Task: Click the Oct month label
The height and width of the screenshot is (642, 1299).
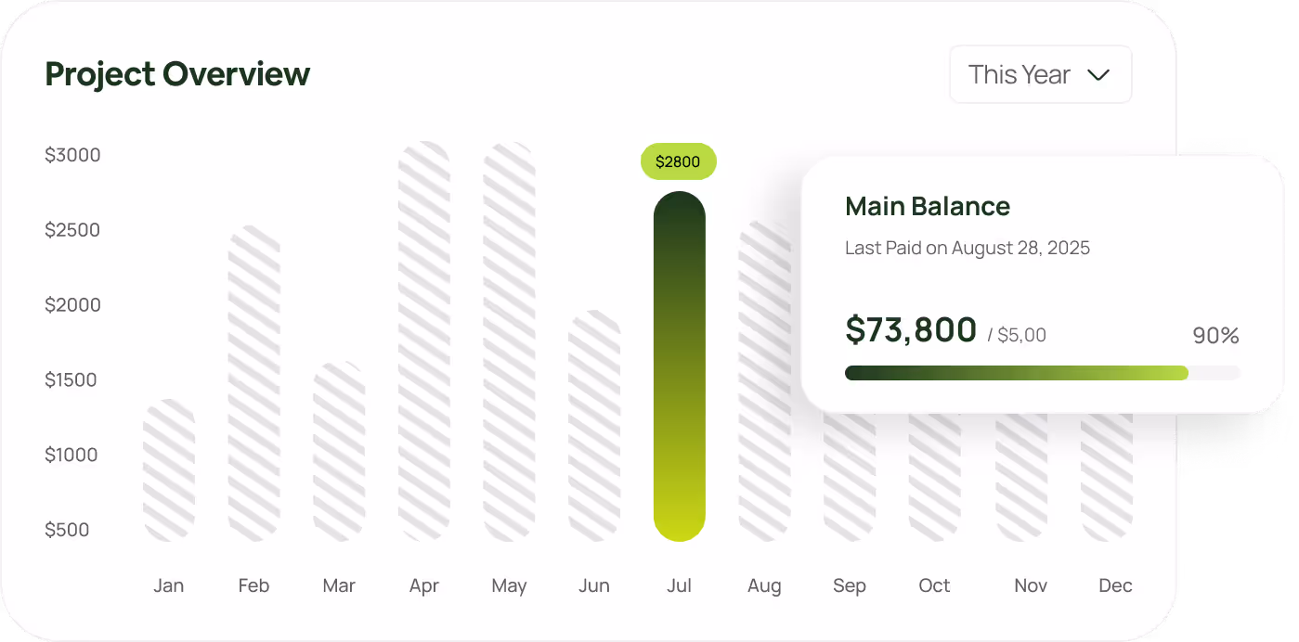Action: coord(934,585)
